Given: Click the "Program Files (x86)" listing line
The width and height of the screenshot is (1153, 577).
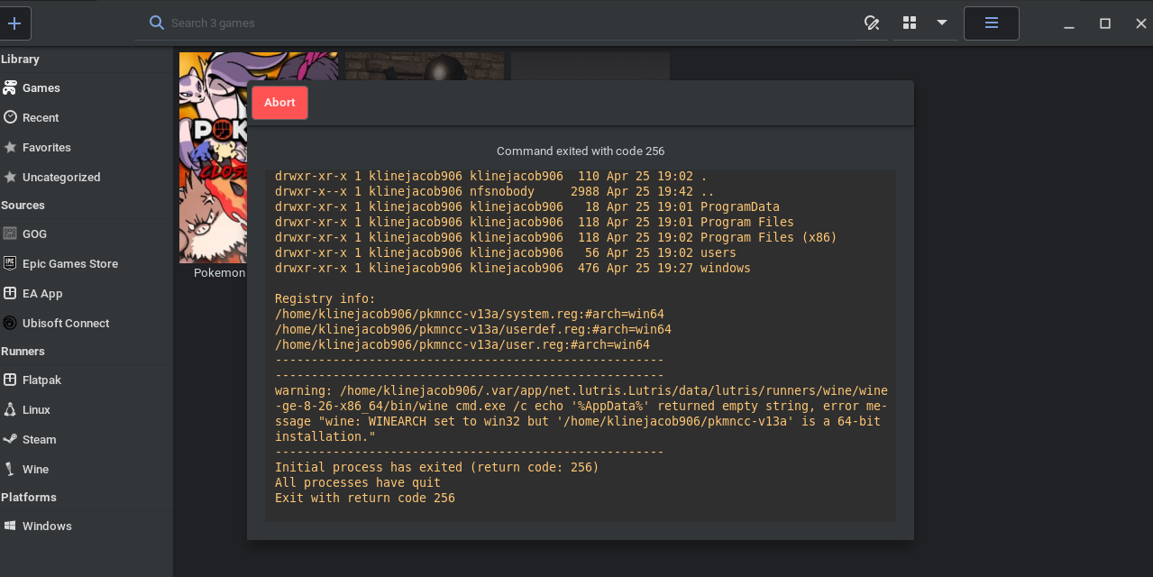Looking at the screenshot, I should 556,238.
